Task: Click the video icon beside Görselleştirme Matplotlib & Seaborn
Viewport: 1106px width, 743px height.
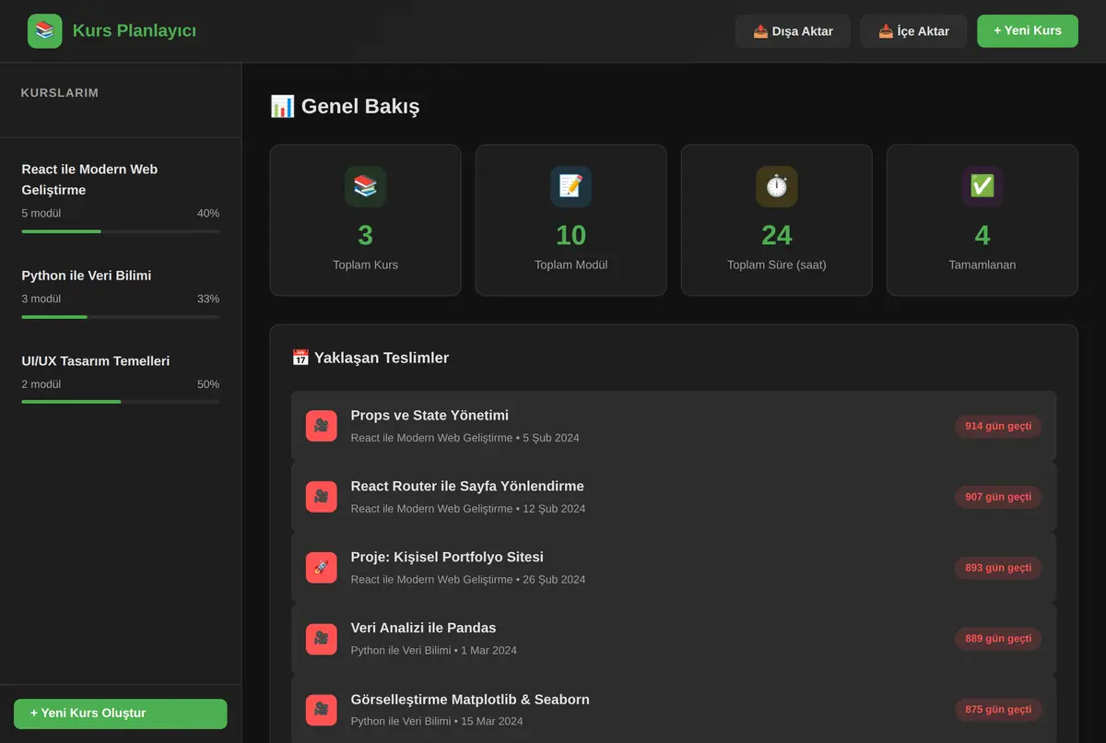Action: click(322, 709)
